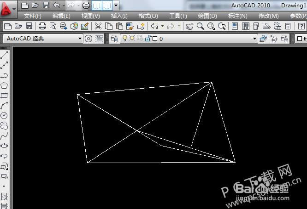Click the Cut scissors icon

(98, 26)
